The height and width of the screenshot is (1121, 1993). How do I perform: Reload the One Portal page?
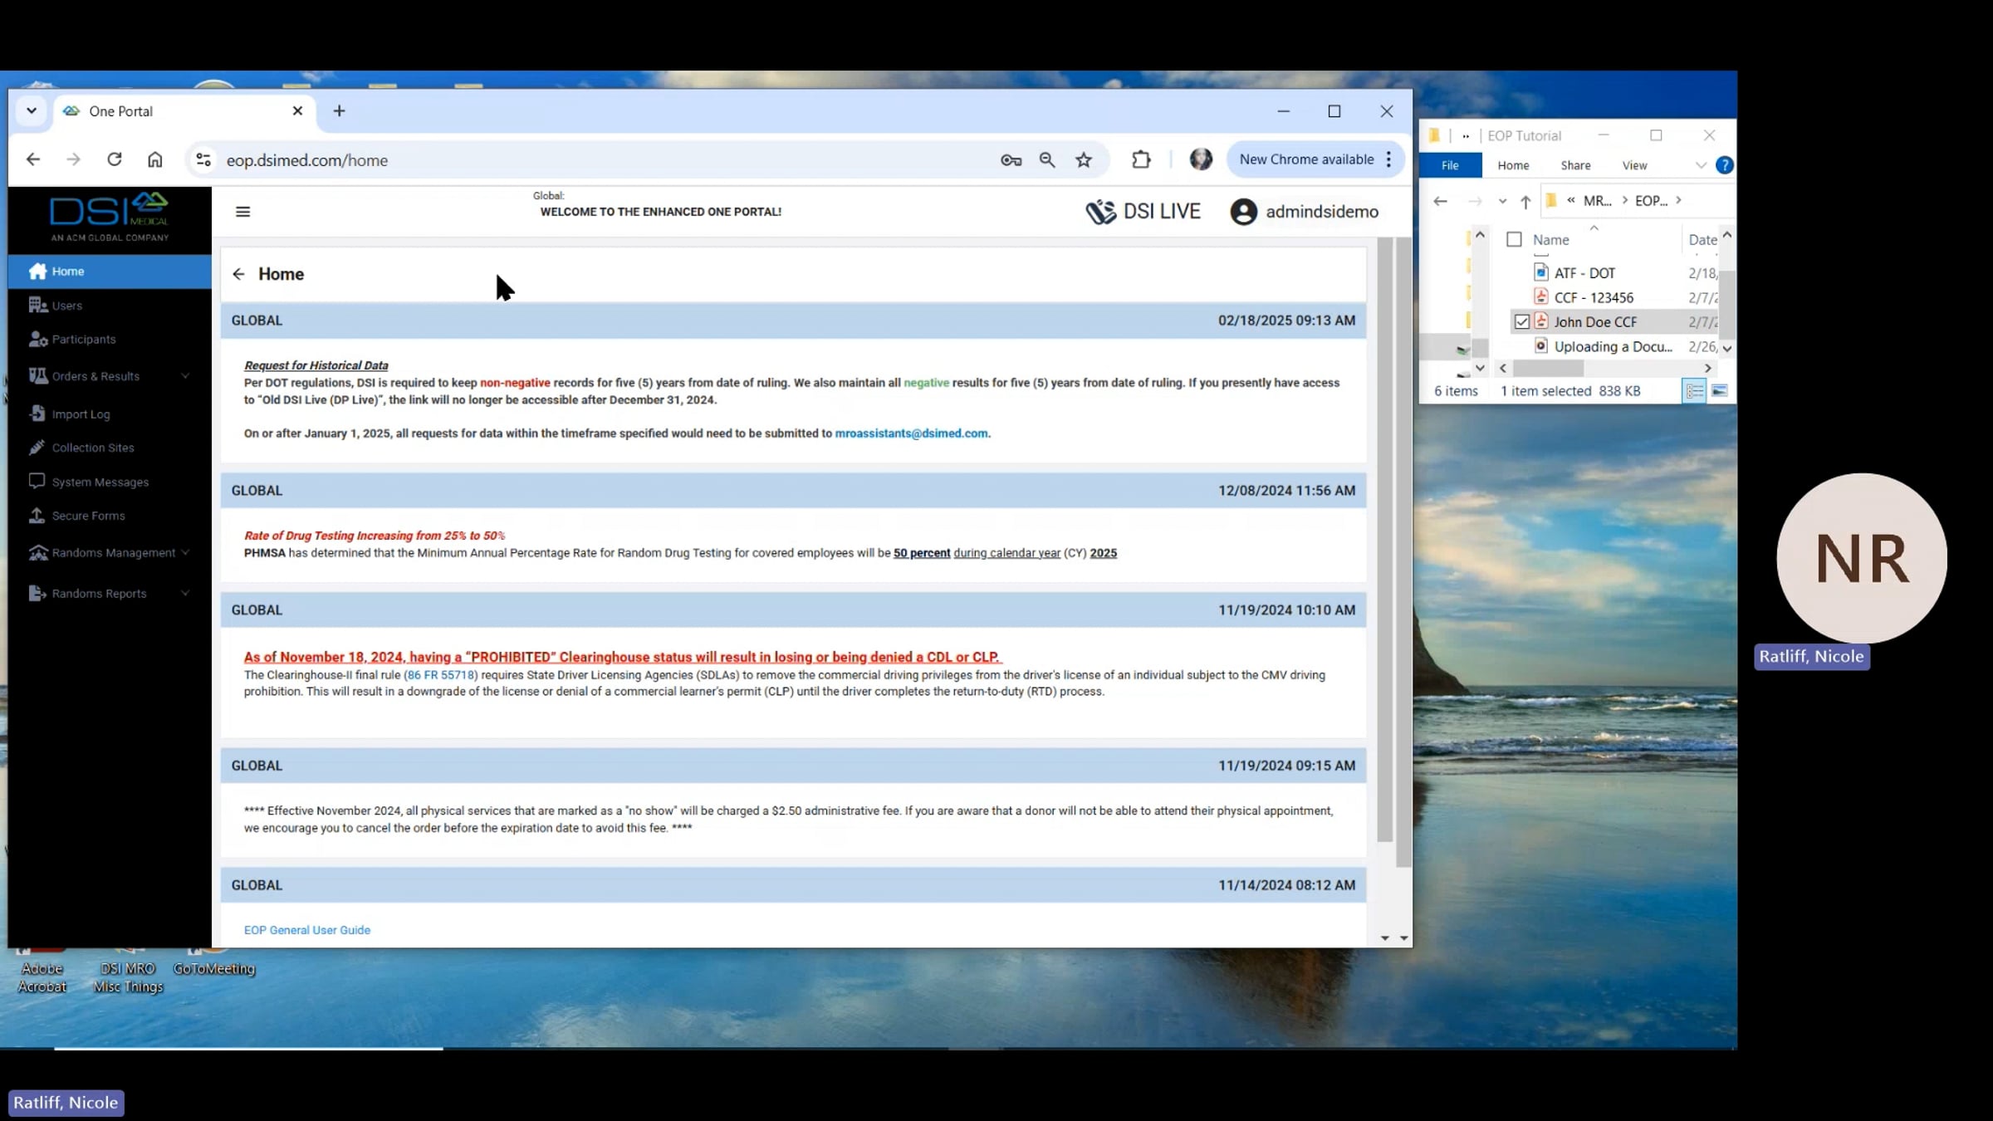coord(115,159)
